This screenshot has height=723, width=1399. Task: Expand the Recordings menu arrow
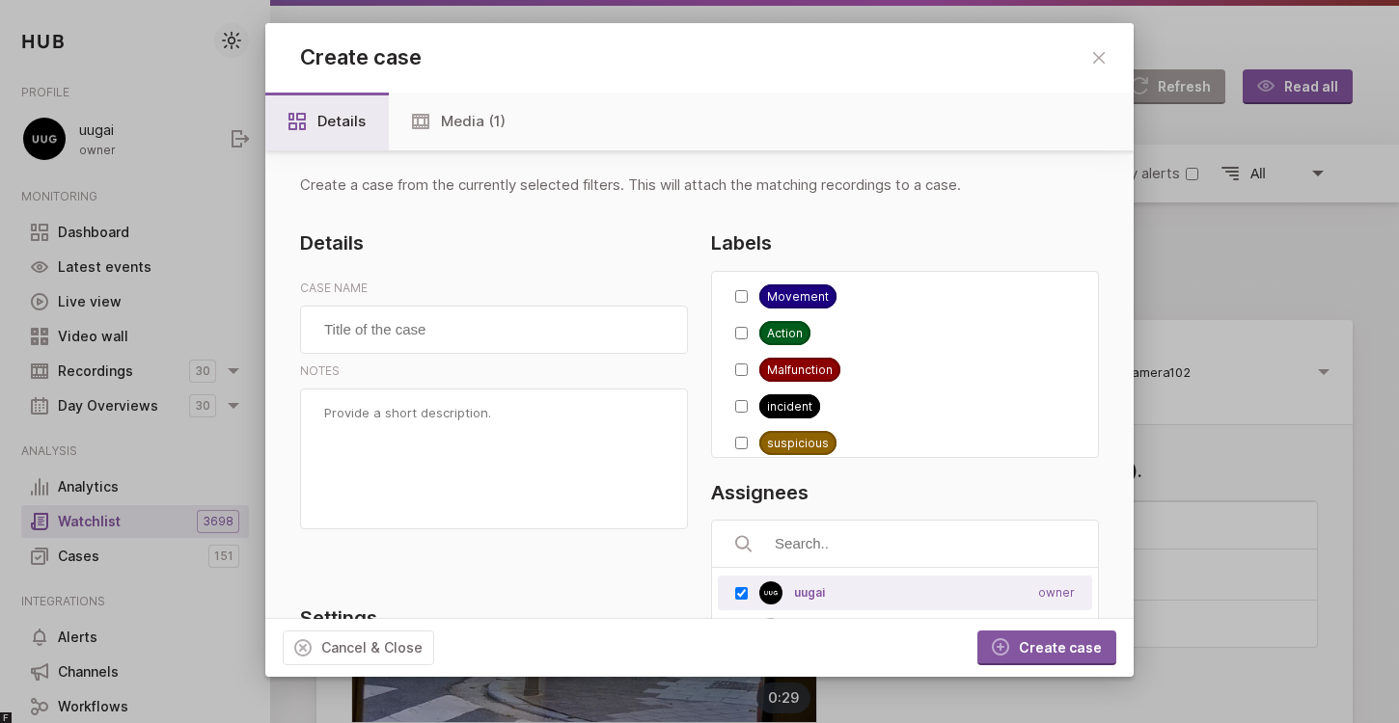point(233,371)
